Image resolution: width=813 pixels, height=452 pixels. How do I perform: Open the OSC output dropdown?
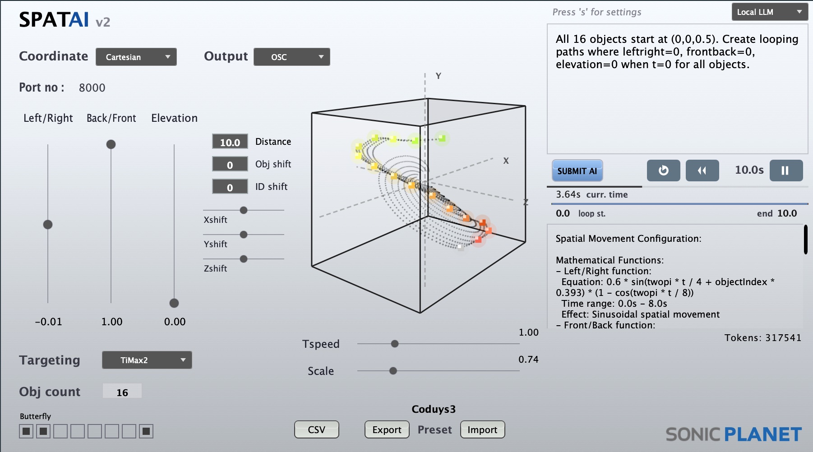tap(291, 57)
